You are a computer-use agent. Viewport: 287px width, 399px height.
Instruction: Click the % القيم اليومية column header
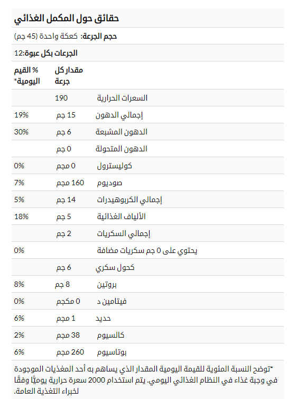[x=27, y=75]
